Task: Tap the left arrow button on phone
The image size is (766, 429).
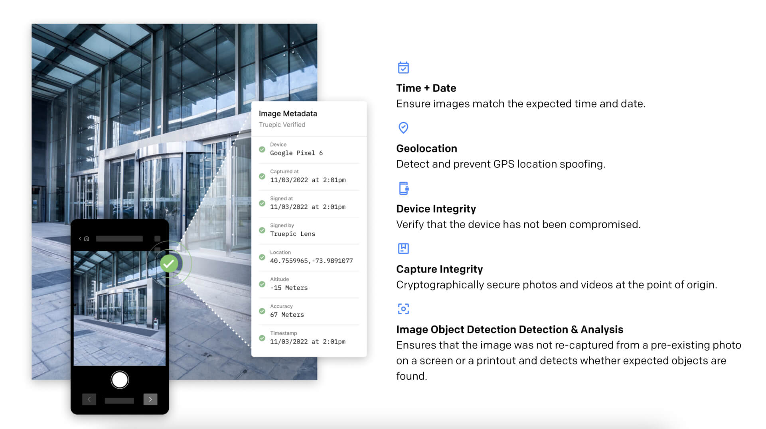Action: [x=89, y=399]
